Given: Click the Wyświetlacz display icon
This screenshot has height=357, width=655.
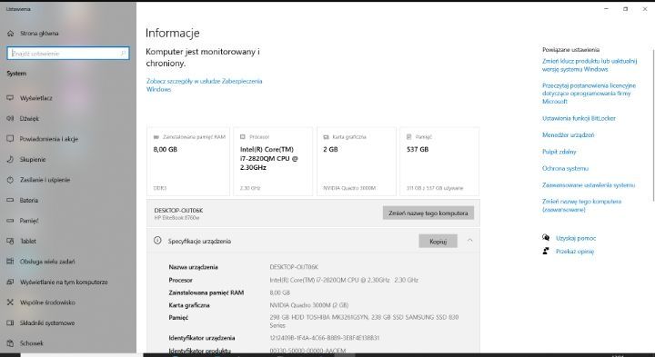Looking at the screenshot, I should coord(10,98).
